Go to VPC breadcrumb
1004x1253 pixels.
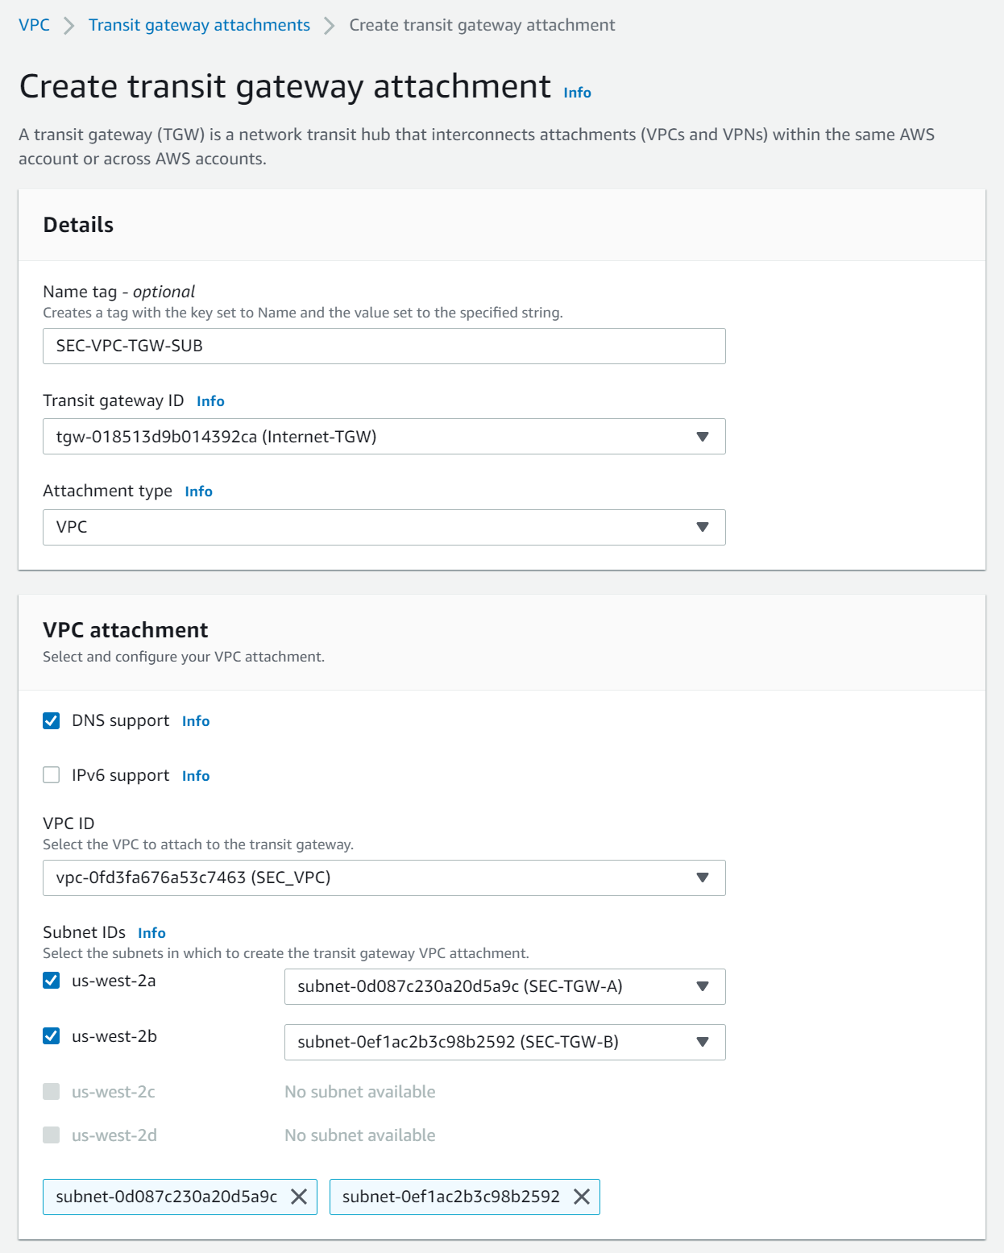click(x=34, y=25)
